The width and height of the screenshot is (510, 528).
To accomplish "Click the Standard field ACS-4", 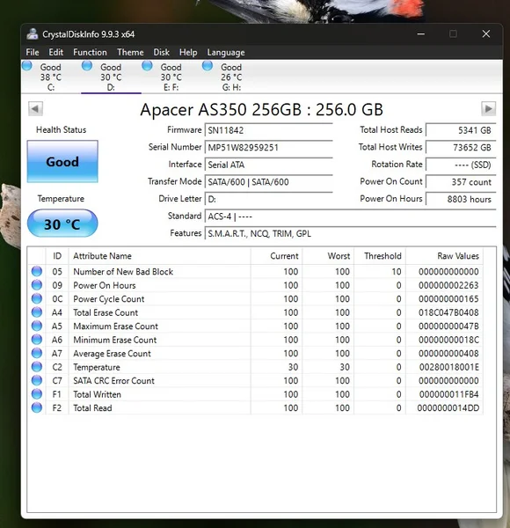I will [350, 216].
